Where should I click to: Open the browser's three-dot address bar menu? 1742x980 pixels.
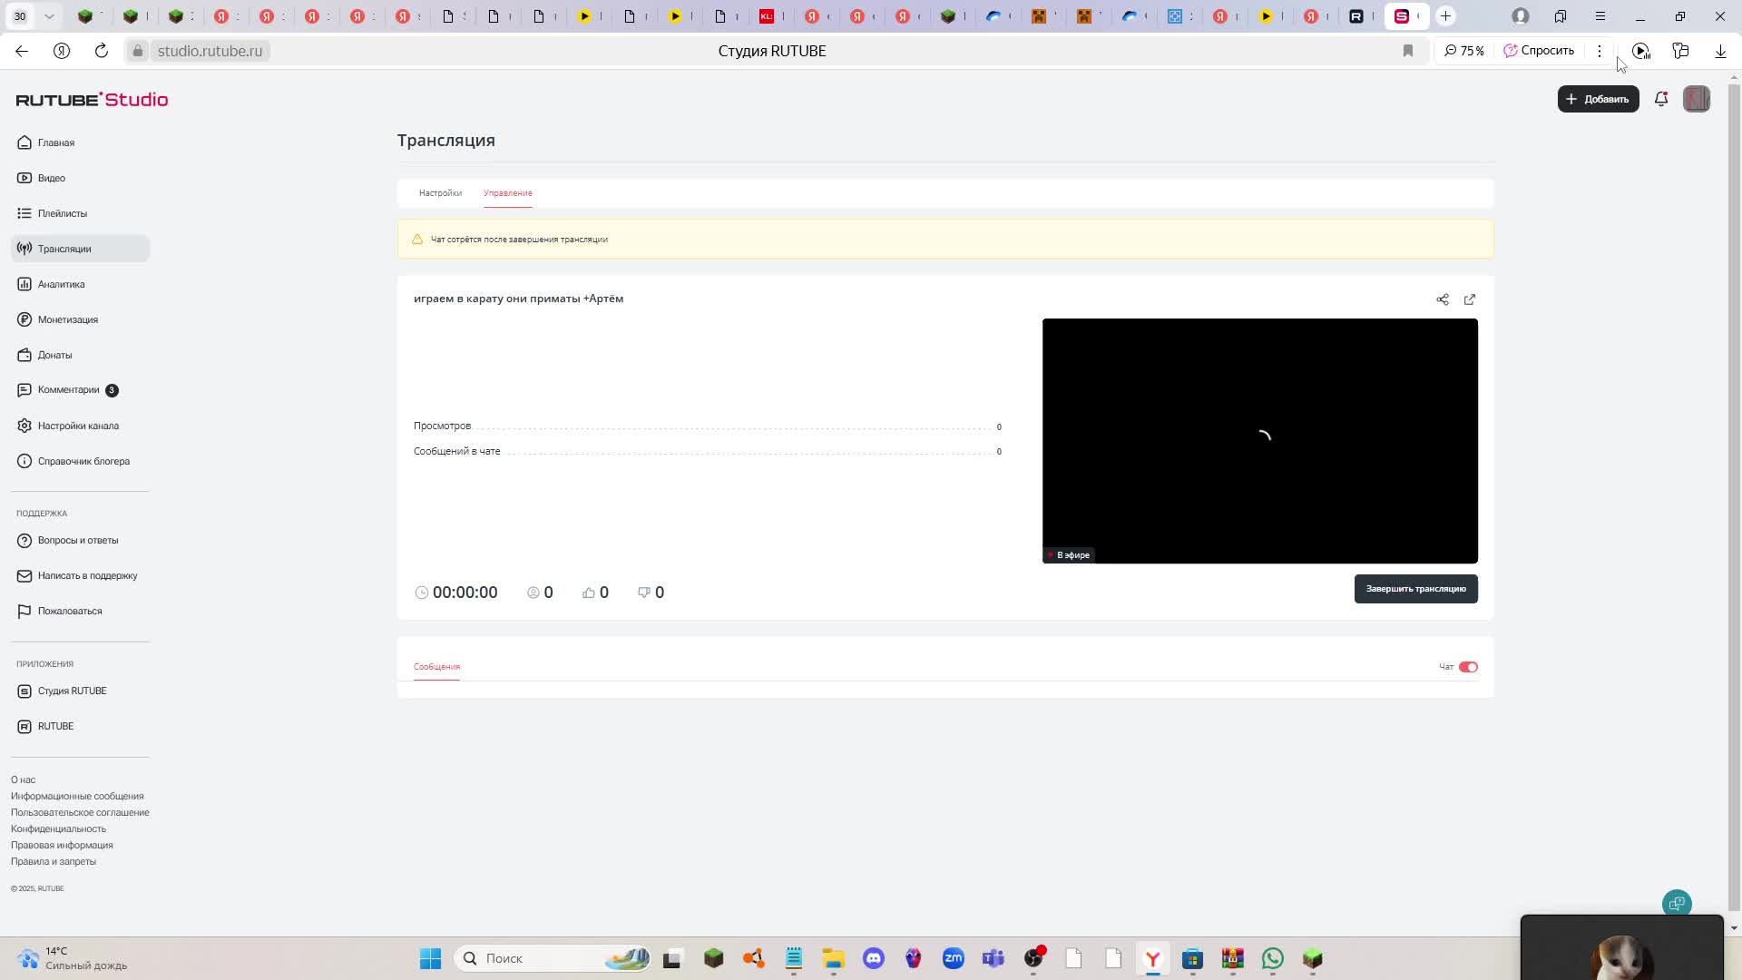[1600, 51]
